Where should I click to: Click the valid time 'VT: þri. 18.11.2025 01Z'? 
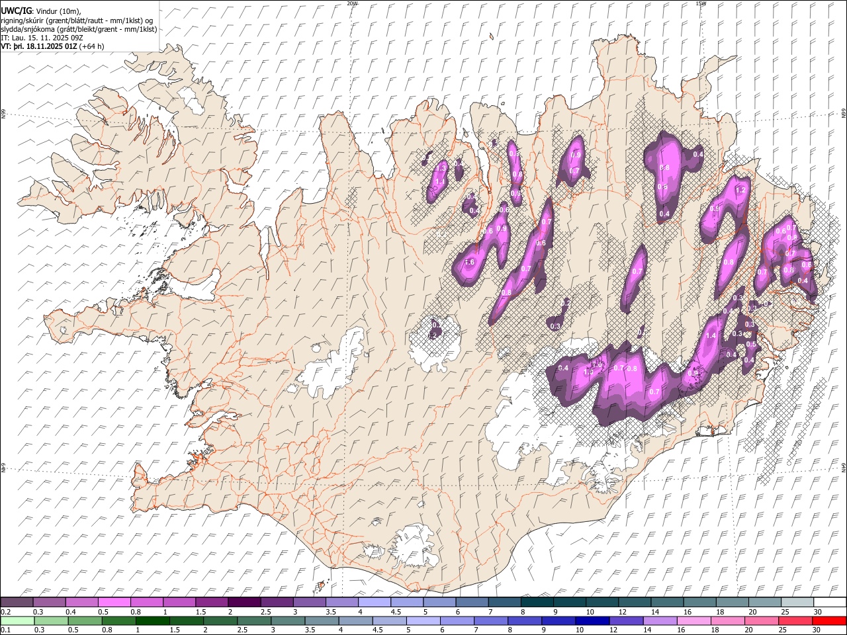(40, 46)
